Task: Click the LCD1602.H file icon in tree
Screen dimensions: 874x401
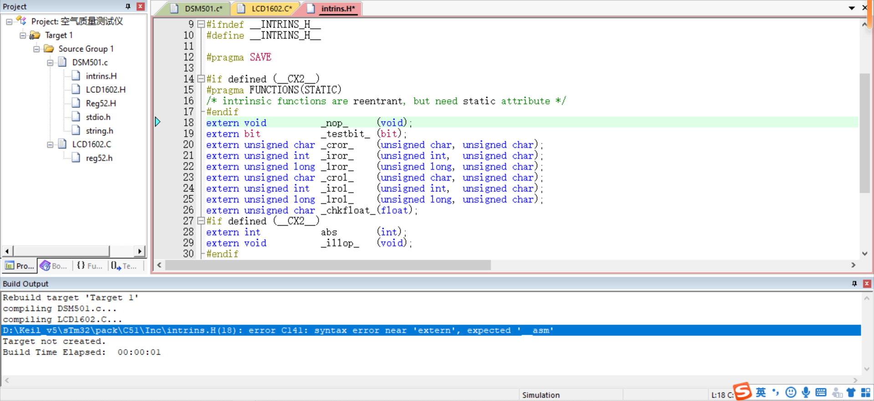Action: pyautogui.click(x=76, y=90)
